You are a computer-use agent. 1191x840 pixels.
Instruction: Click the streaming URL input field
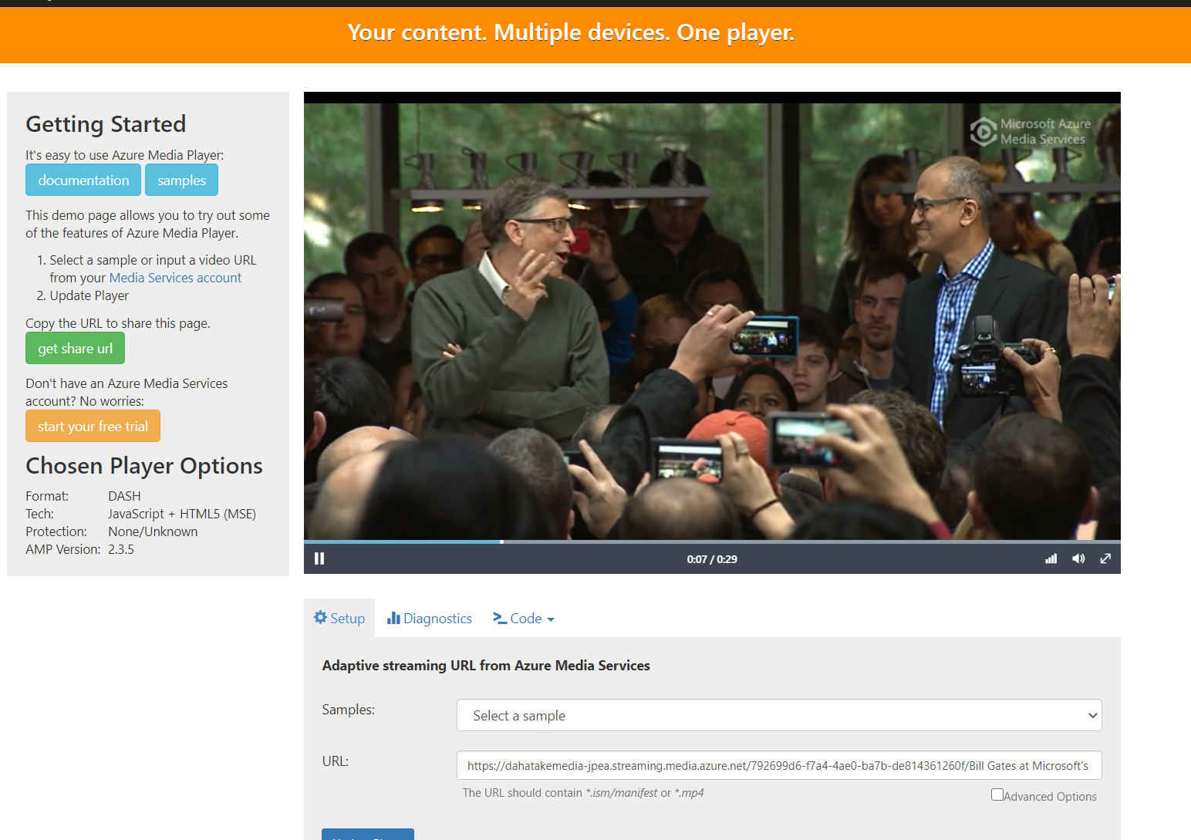pos(779,765)
